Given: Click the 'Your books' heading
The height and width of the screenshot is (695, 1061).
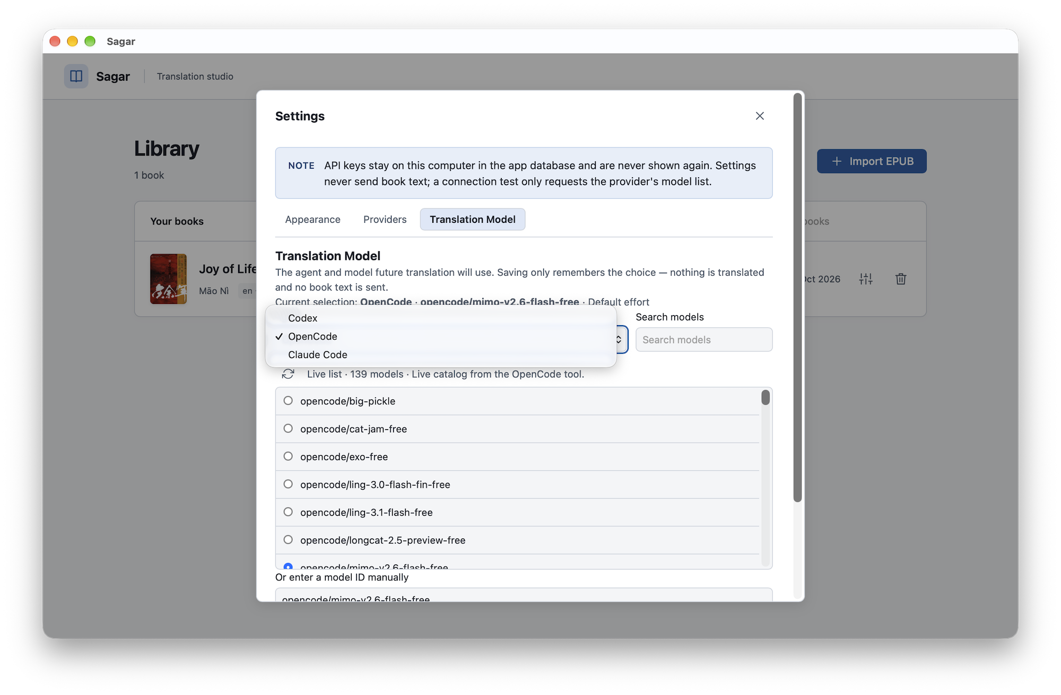Looking at the screenshot, I should point(177,221).
